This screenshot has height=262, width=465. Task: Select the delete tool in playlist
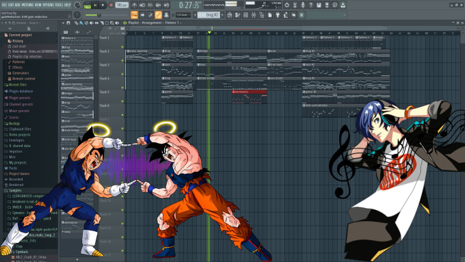coord(86,23)
